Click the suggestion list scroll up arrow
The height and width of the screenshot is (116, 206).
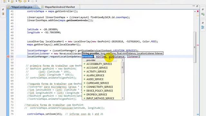pos(123,60)
